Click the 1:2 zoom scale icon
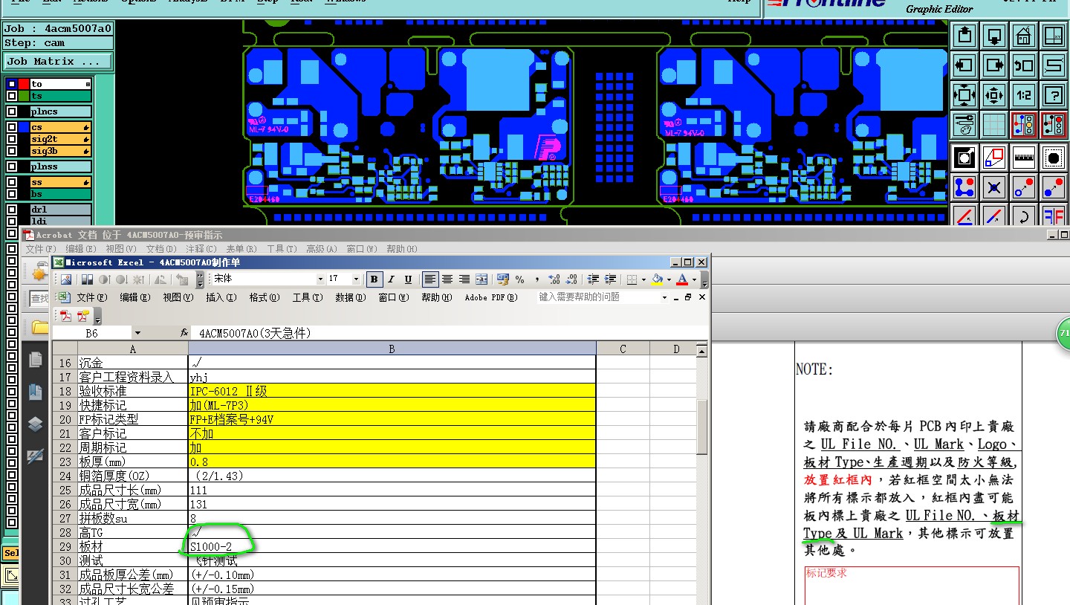The height and width of the screenshot is (605, 1070). [1024, 94]
